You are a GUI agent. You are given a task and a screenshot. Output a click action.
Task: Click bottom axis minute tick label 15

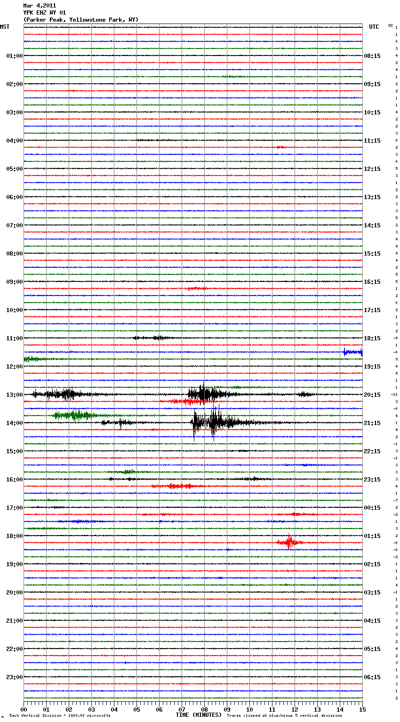362,709
